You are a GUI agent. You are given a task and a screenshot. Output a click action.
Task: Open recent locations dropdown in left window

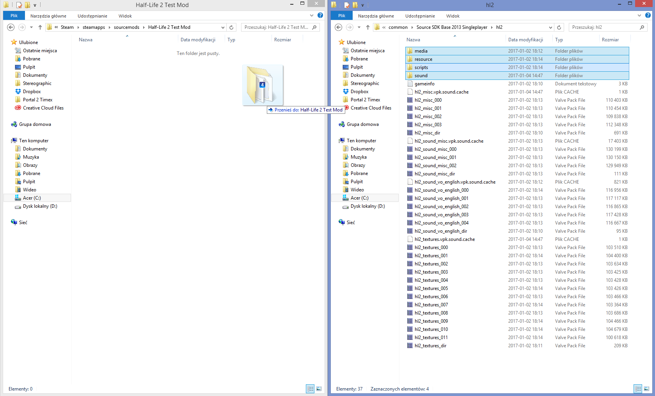click(x=31, y=27)
